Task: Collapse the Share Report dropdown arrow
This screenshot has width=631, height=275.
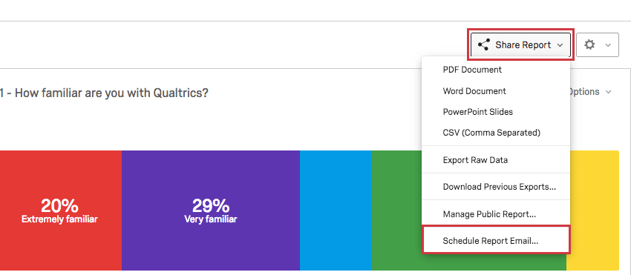Action: 560,45
